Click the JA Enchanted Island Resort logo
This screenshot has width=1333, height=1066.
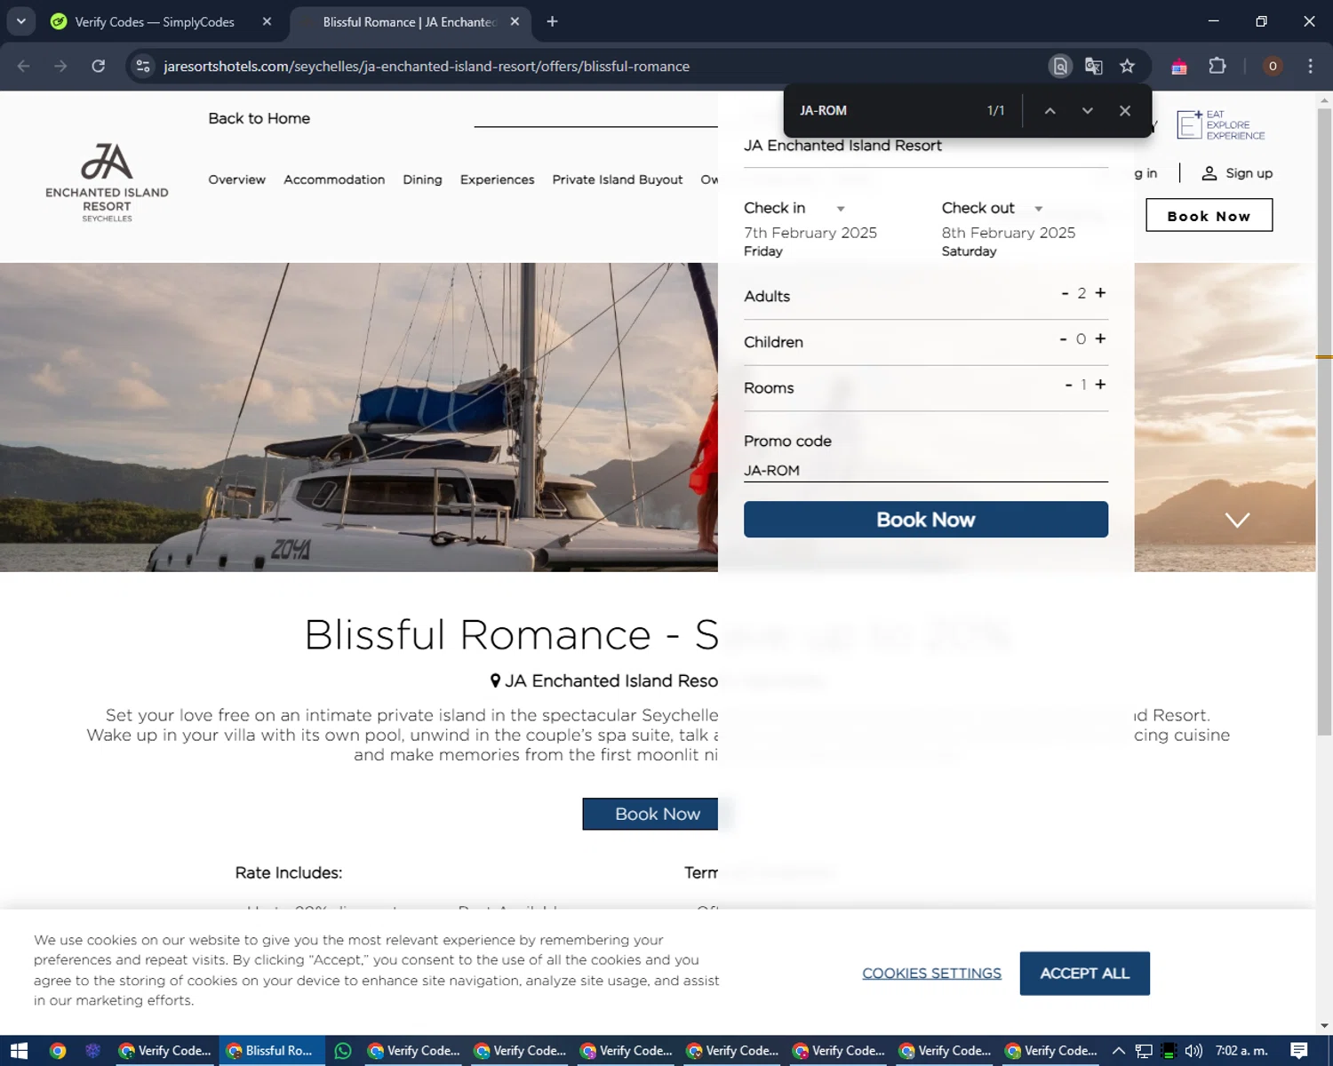pos(107,182)
